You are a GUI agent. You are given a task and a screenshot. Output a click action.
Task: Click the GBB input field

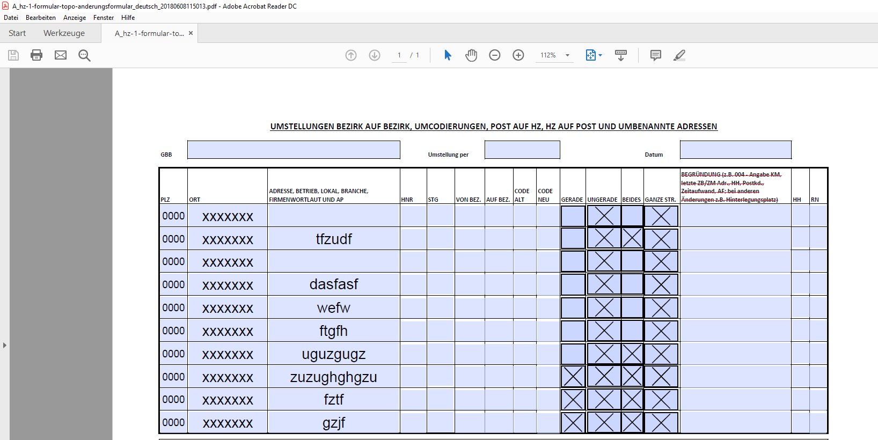coord(294,150)
